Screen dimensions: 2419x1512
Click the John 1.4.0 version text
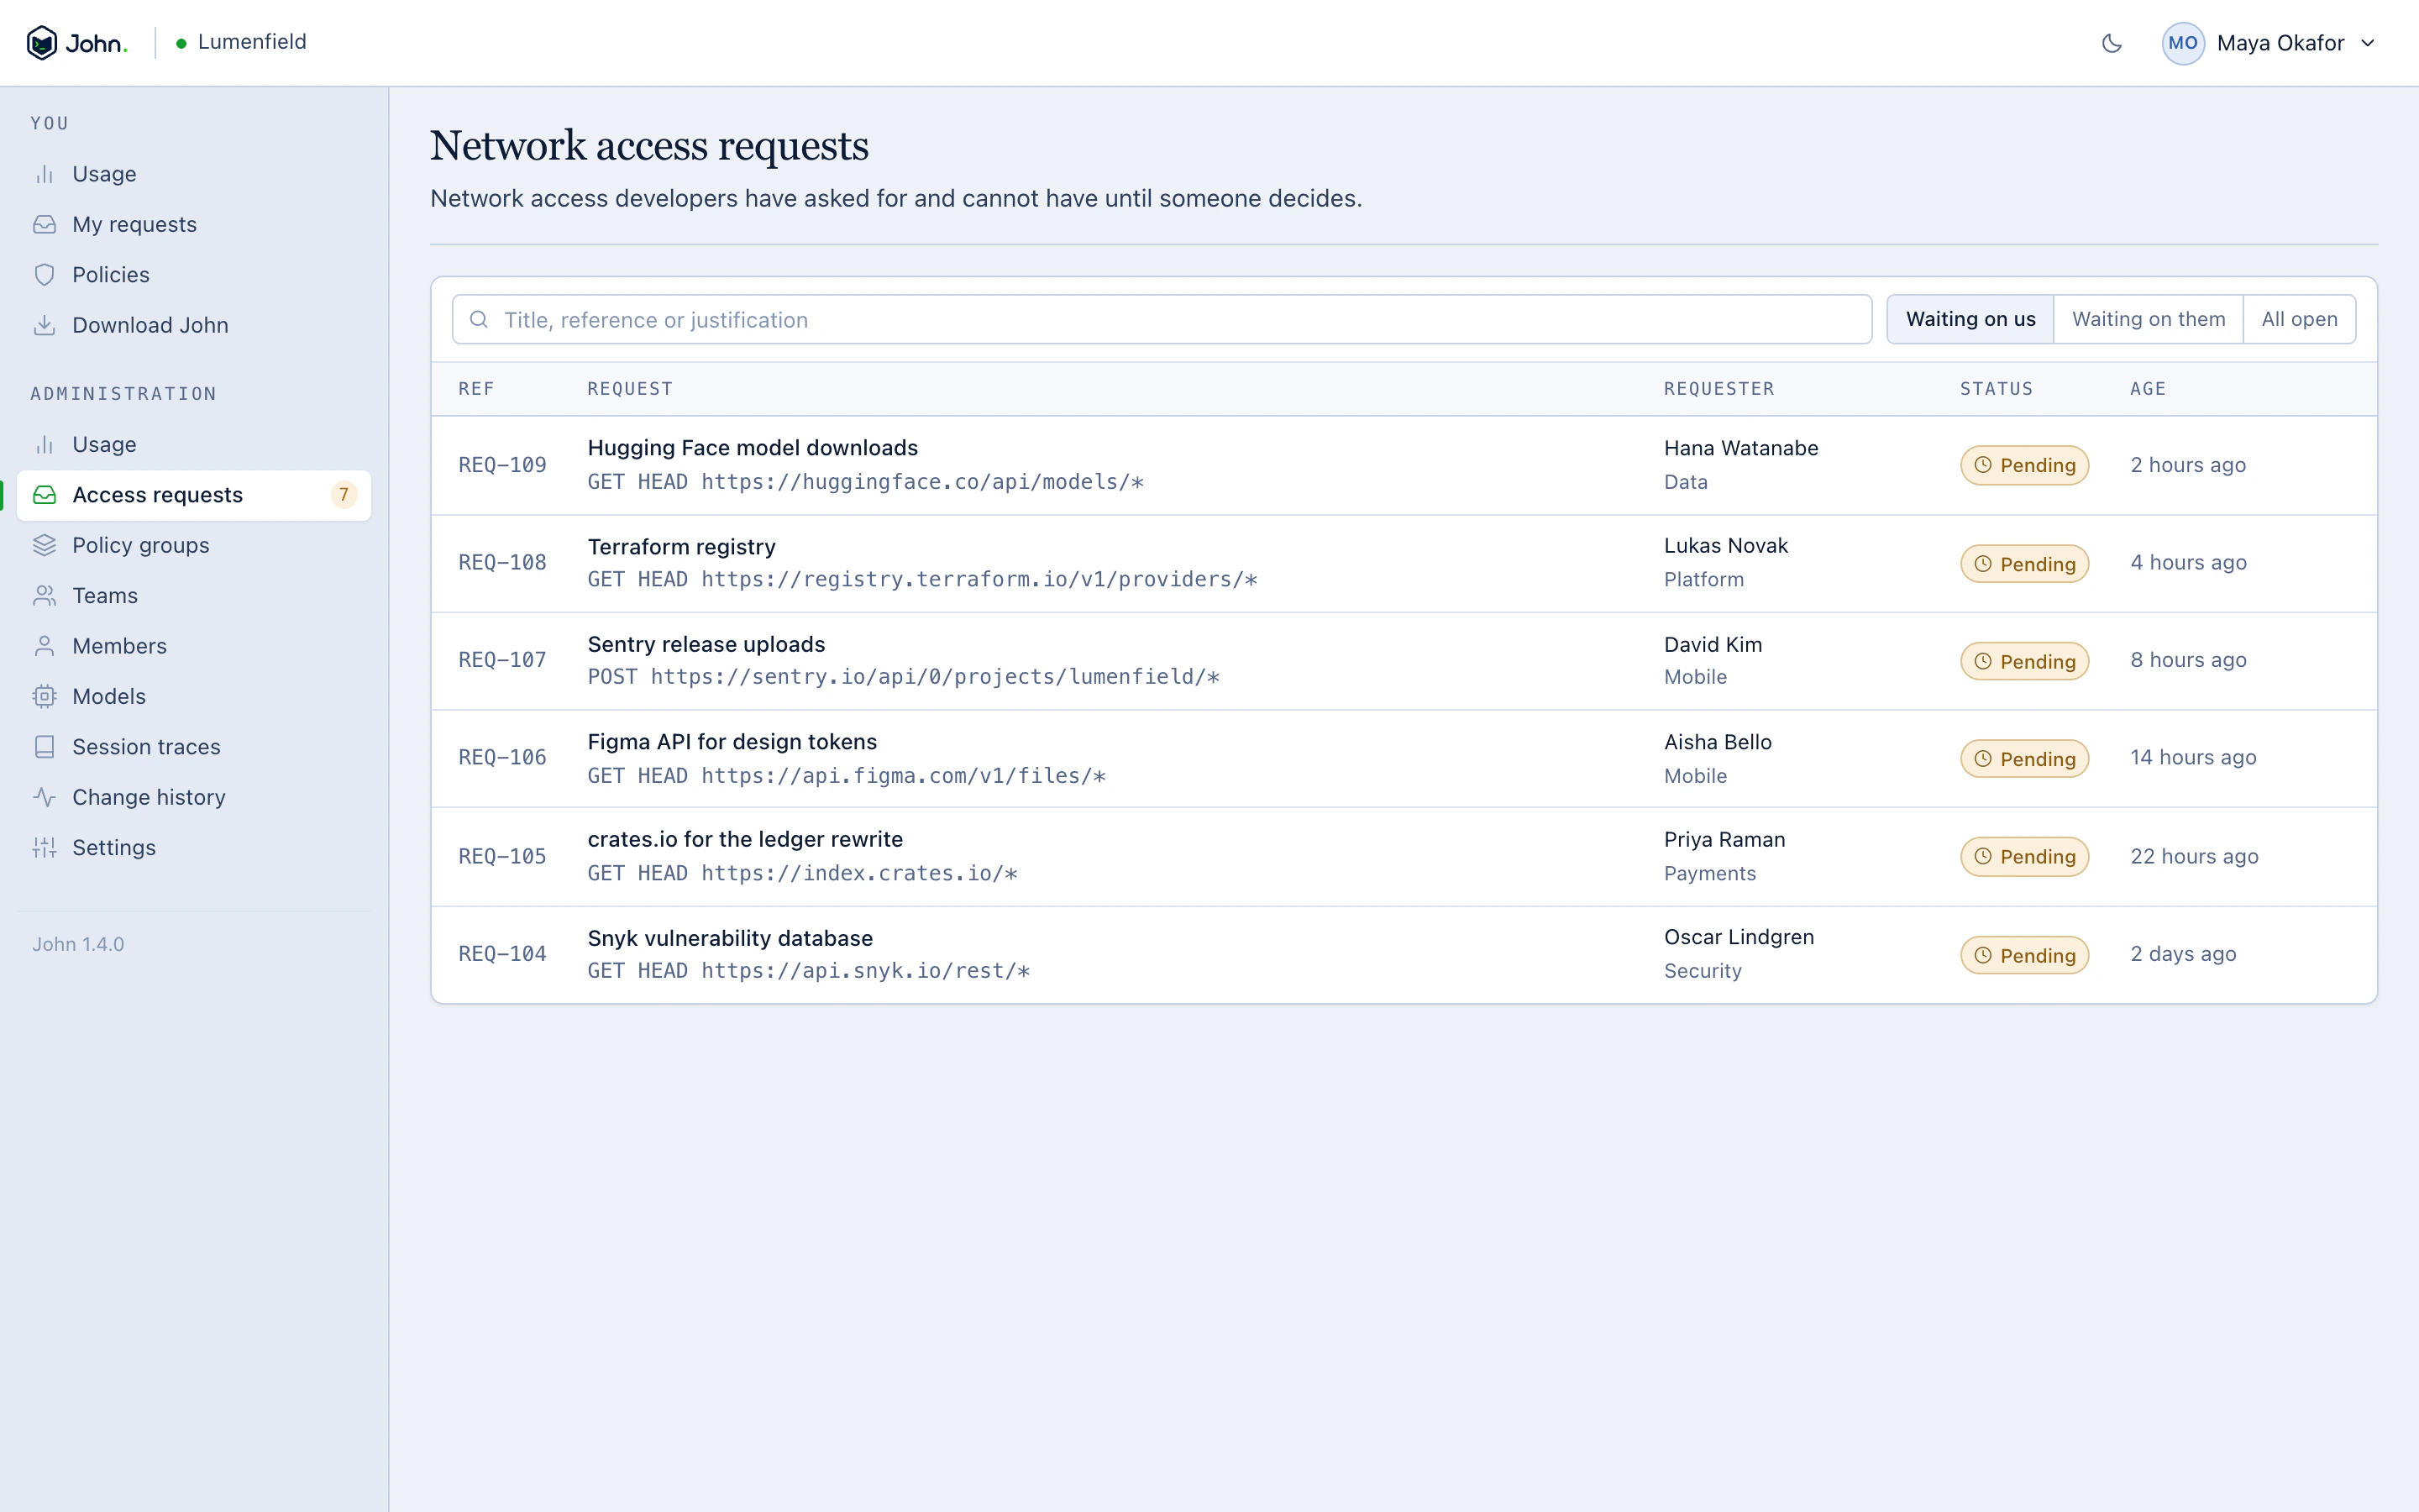(x=78, y=944)
